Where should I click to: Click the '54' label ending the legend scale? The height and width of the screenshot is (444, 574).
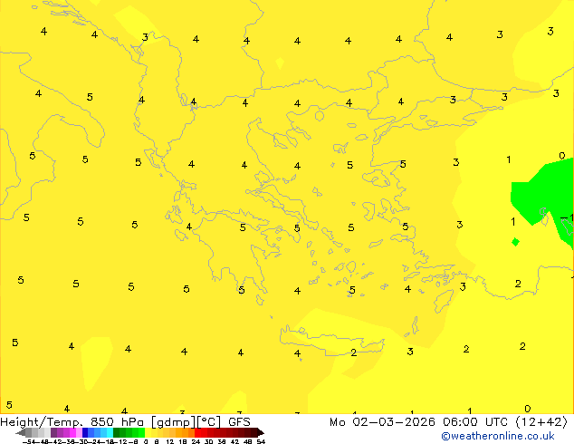coord(261,441)
